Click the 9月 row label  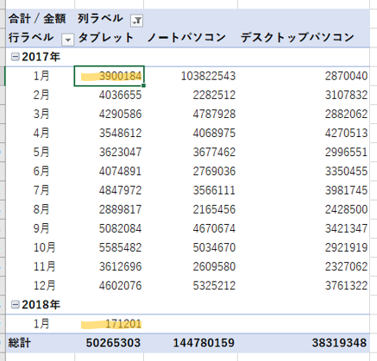pos(41,228)
